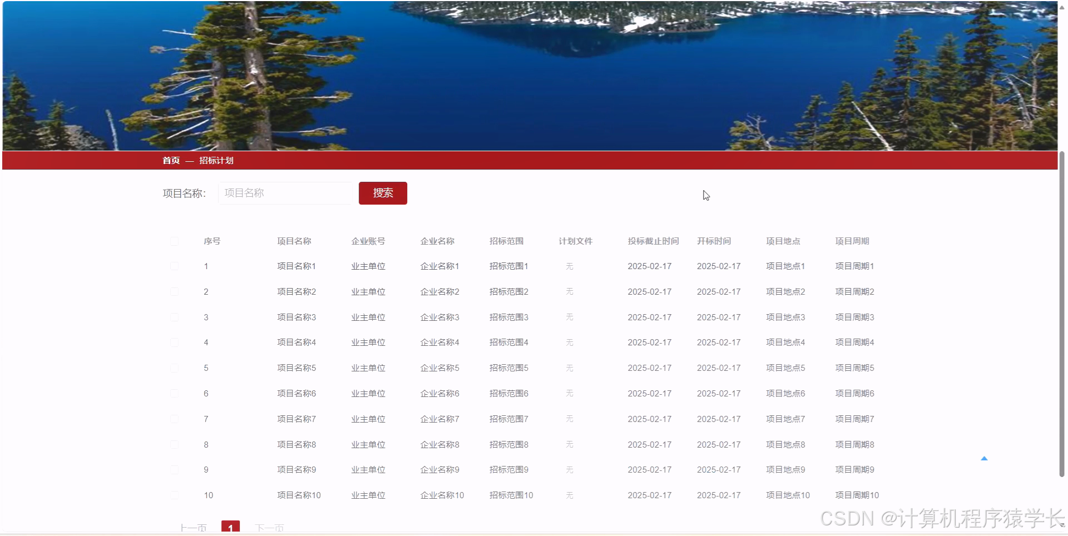Sort the table by 投标截止时间 column
1068x536 pixels.
click(654, 241)
